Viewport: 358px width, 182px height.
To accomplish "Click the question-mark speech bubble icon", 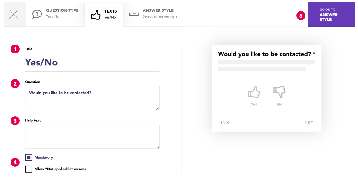I will click(37, 14).
